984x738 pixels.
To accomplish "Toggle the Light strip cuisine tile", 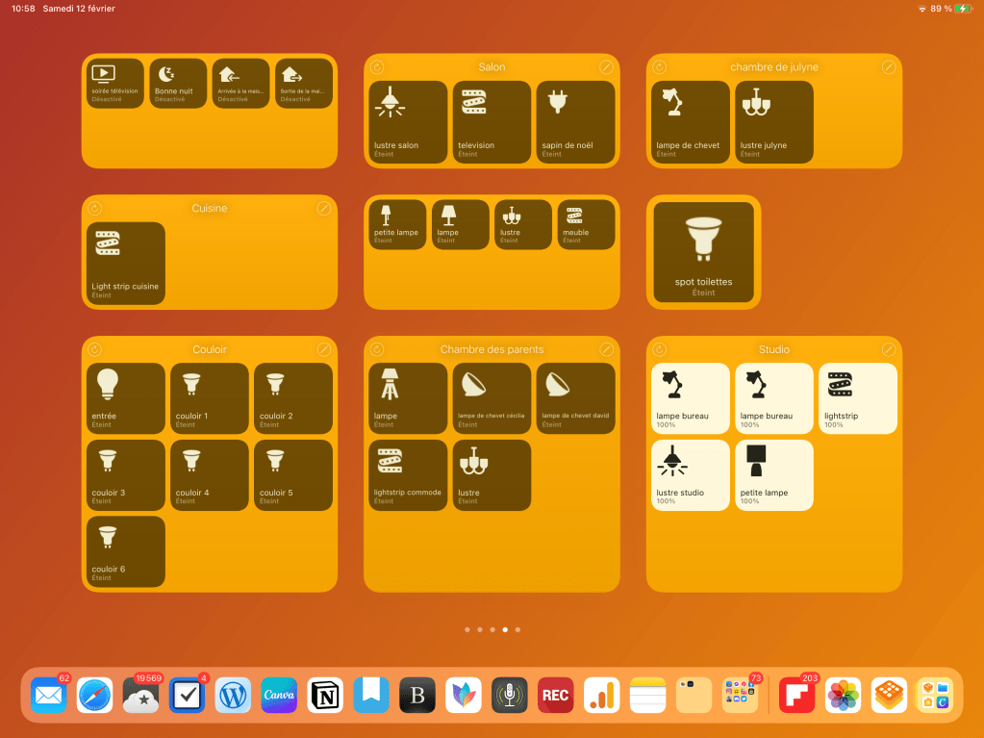I will [125, 264].
